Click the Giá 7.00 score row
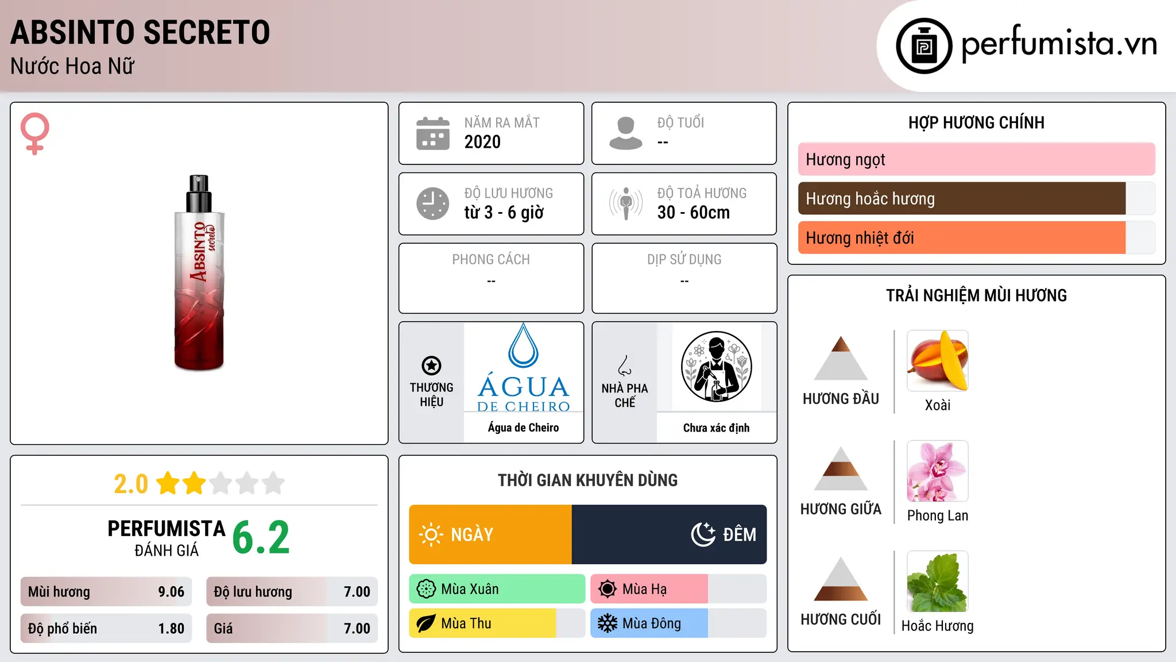The image size is (1176, 662). click(292, 628)
